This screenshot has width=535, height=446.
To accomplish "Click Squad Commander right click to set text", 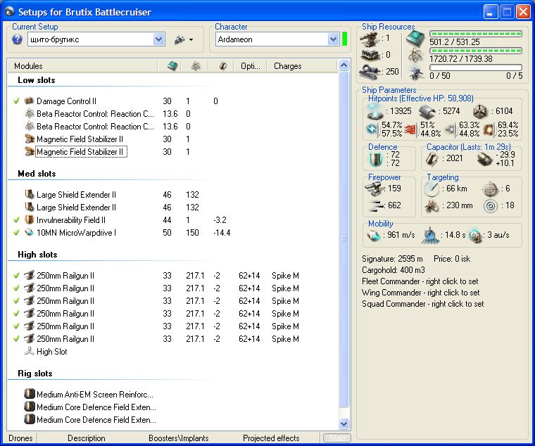I will (423, 304).
